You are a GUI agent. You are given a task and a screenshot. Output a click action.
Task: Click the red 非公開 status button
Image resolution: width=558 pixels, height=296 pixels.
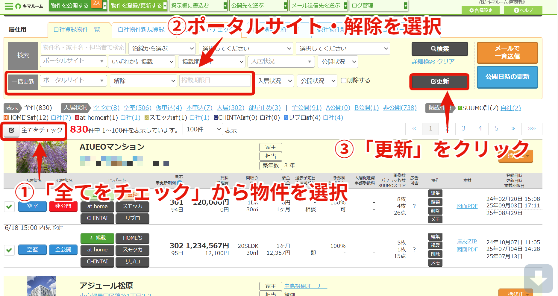point(63,207)
